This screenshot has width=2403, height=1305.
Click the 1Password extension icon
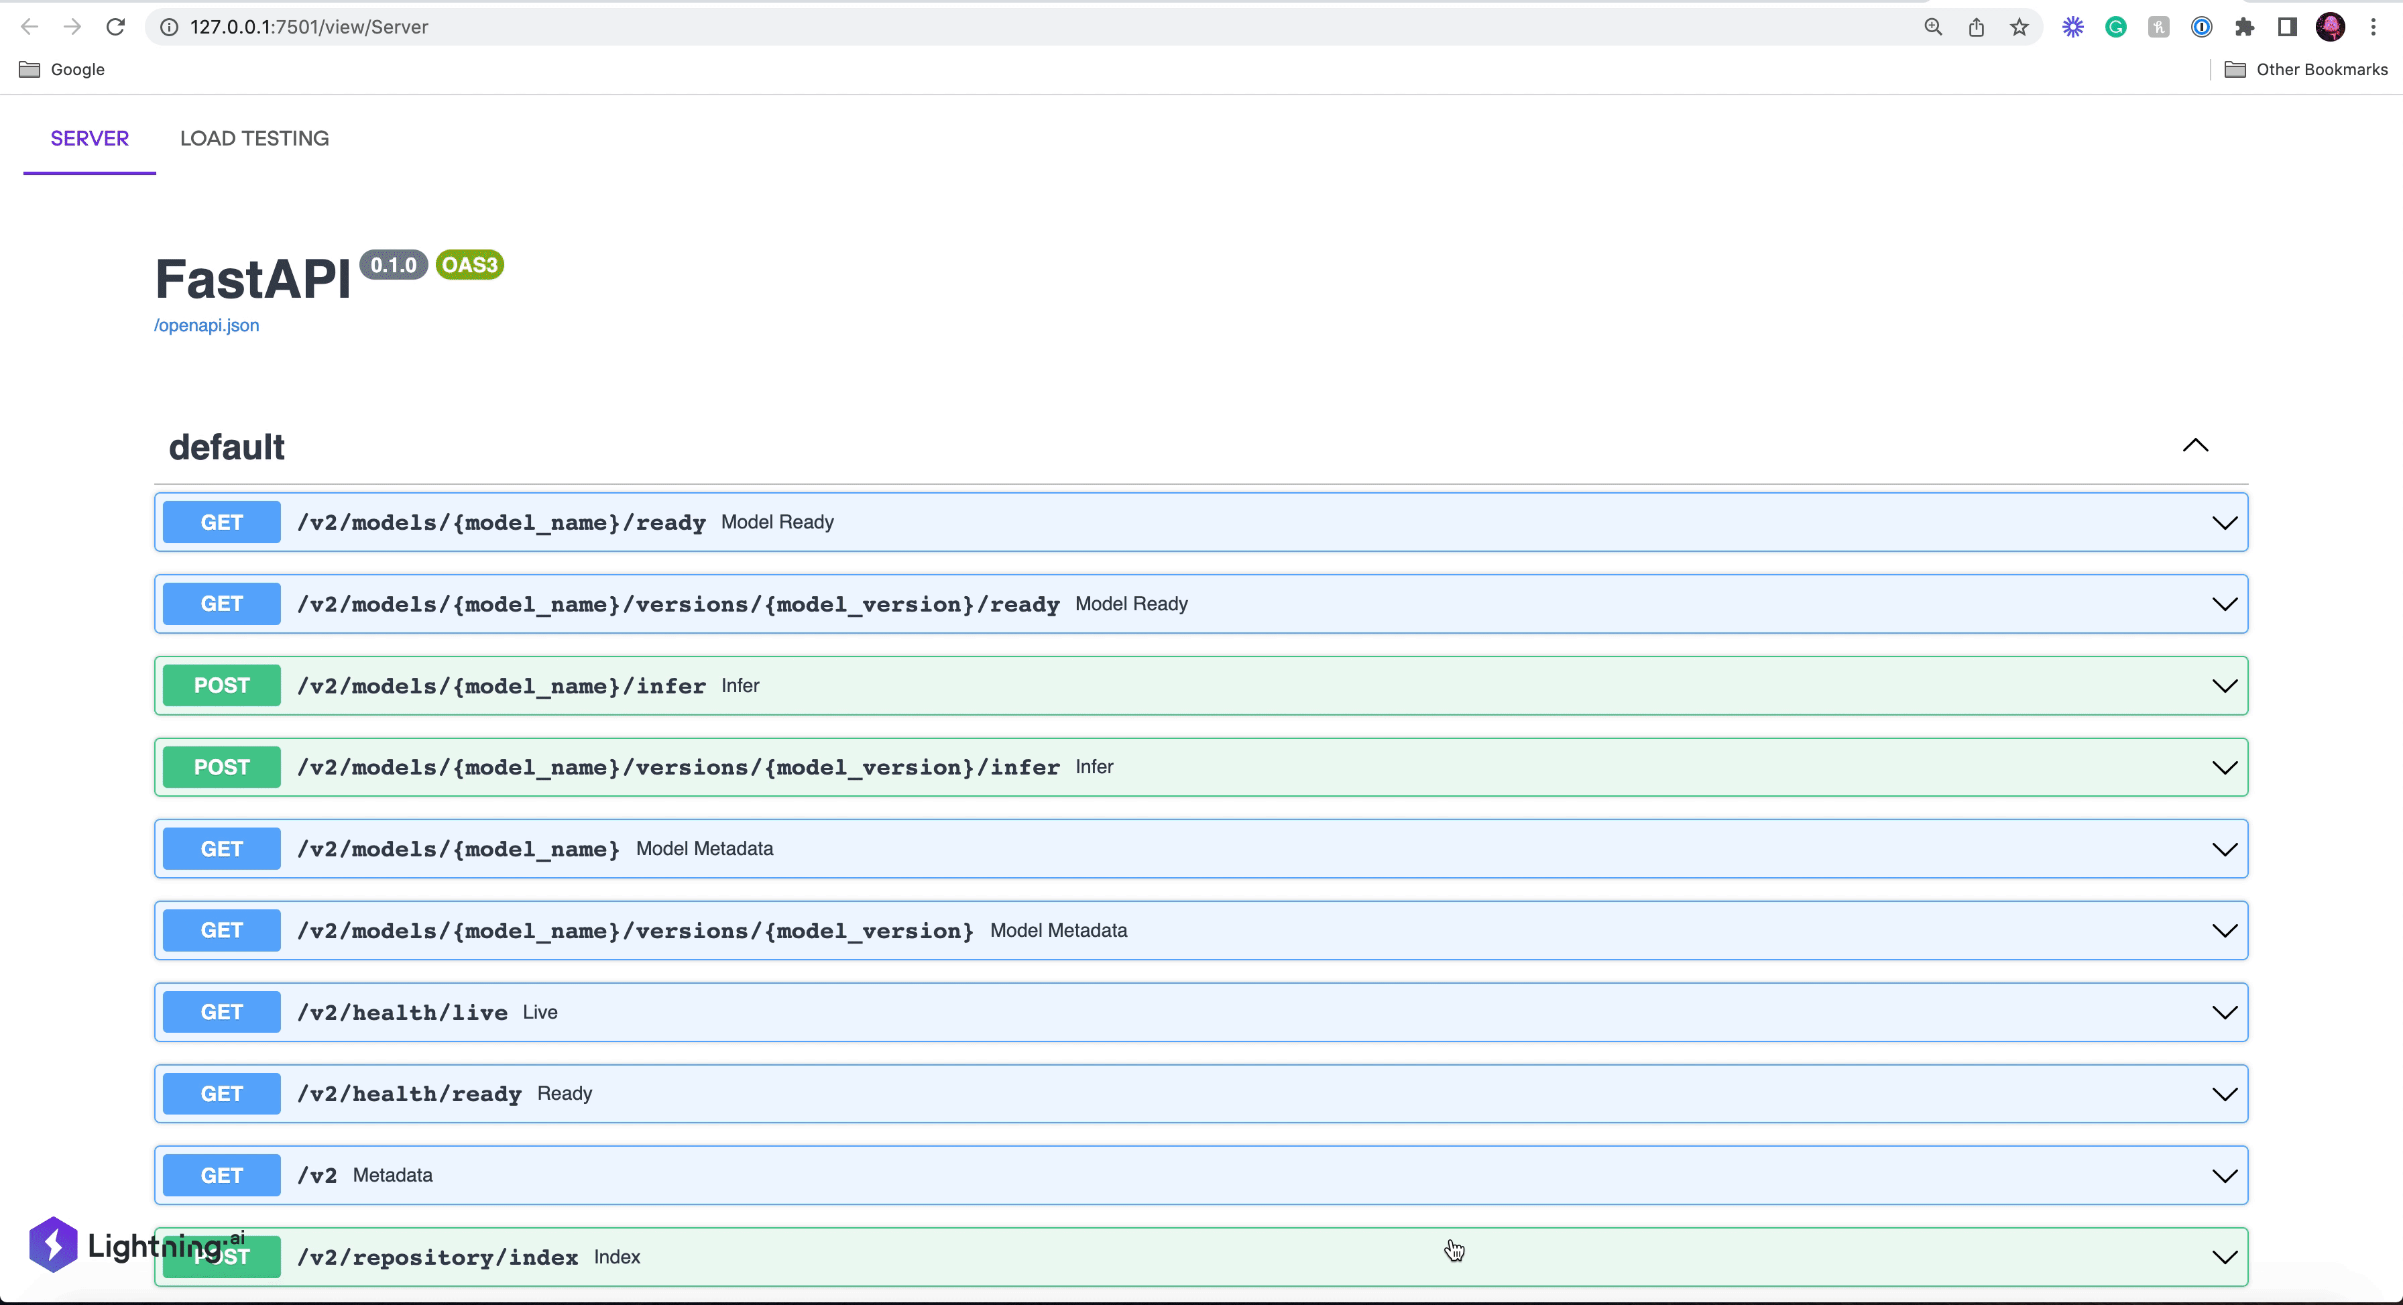click(x=2201, y=27)
